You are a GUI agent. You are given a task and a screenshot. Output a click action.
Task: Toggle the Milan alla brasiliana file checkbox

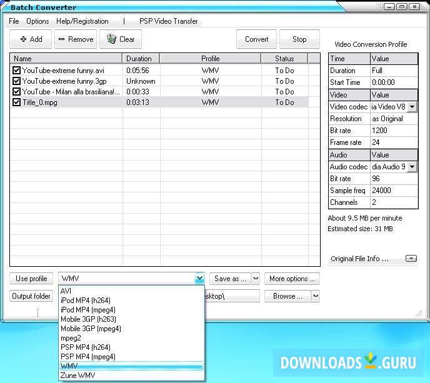(16, 92)
